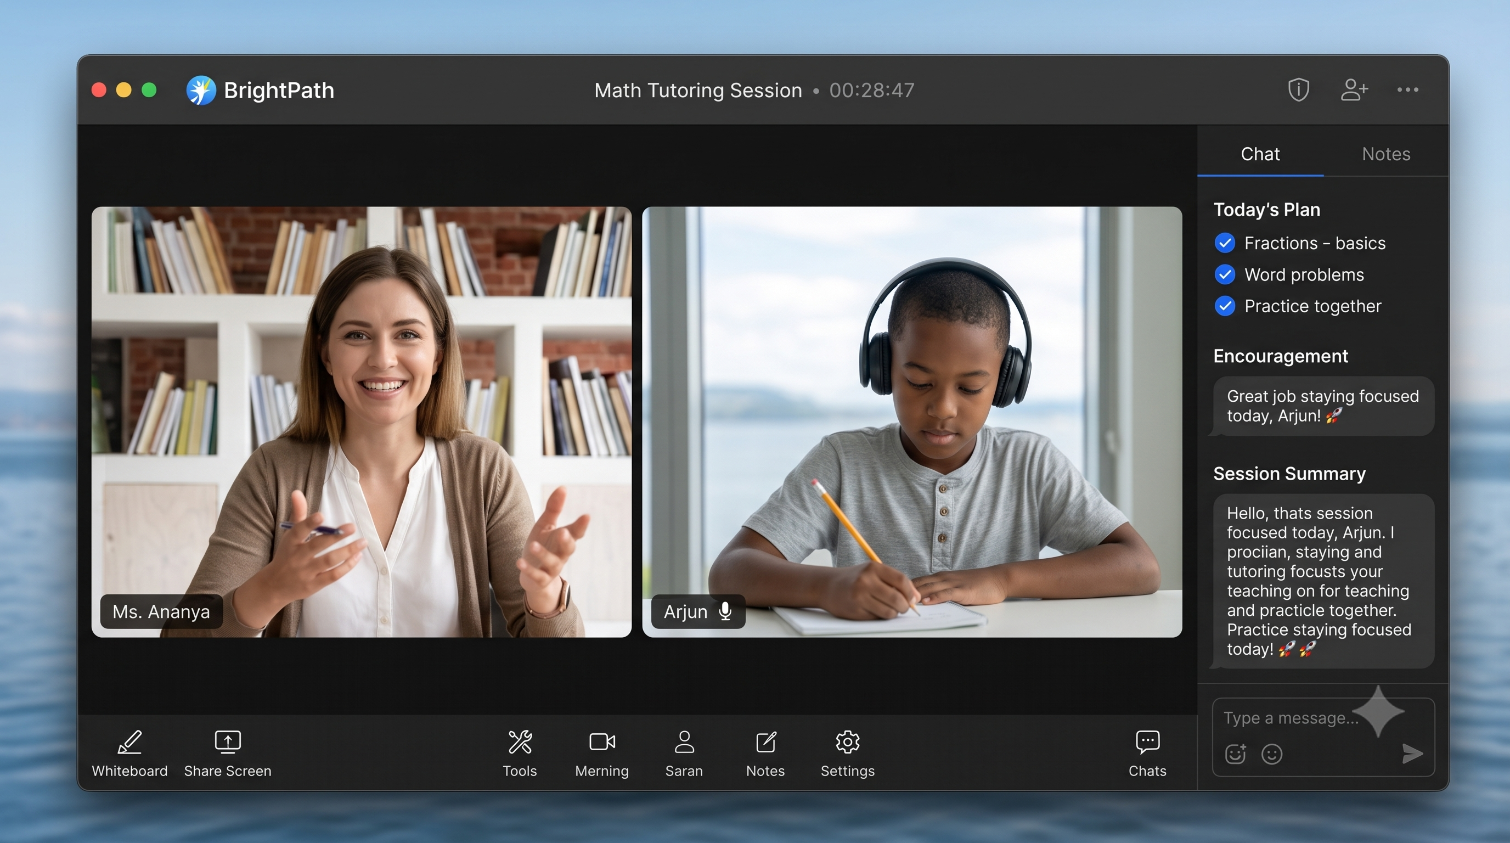Click the Great job staying focused message

point(1323,406)
